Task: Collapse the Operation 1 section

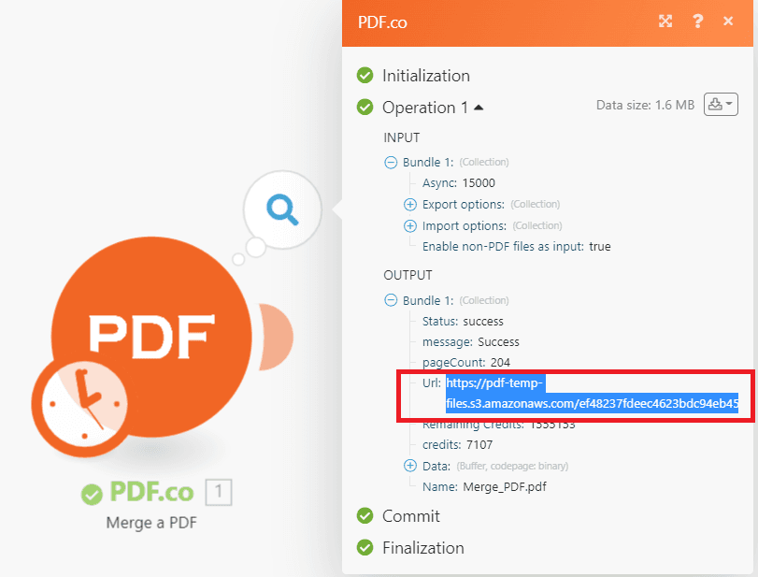Action: tap(479, 108)
